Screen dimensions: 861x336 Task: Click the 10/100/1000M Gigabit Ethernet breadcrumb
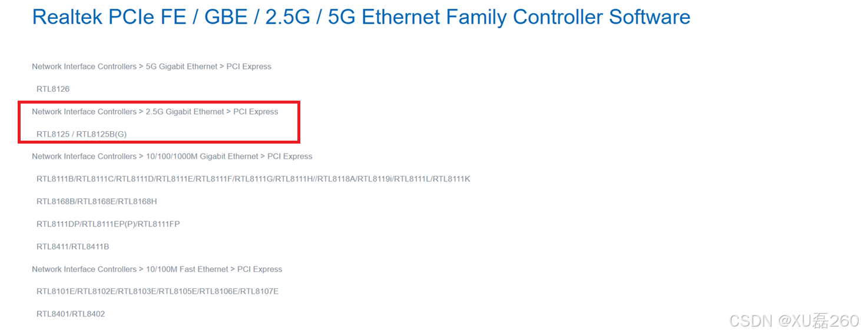pos(202,157)
